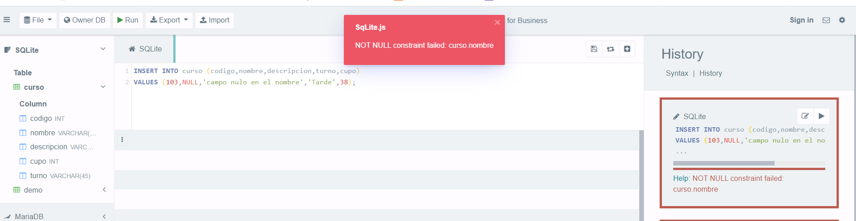Click the INSERT INTO line in editor

[247, 71]
